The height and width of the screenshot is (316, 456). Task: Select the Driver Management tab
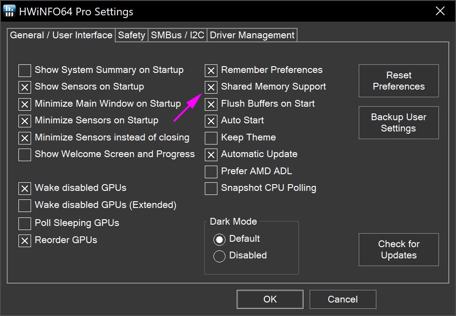point(252,35)
